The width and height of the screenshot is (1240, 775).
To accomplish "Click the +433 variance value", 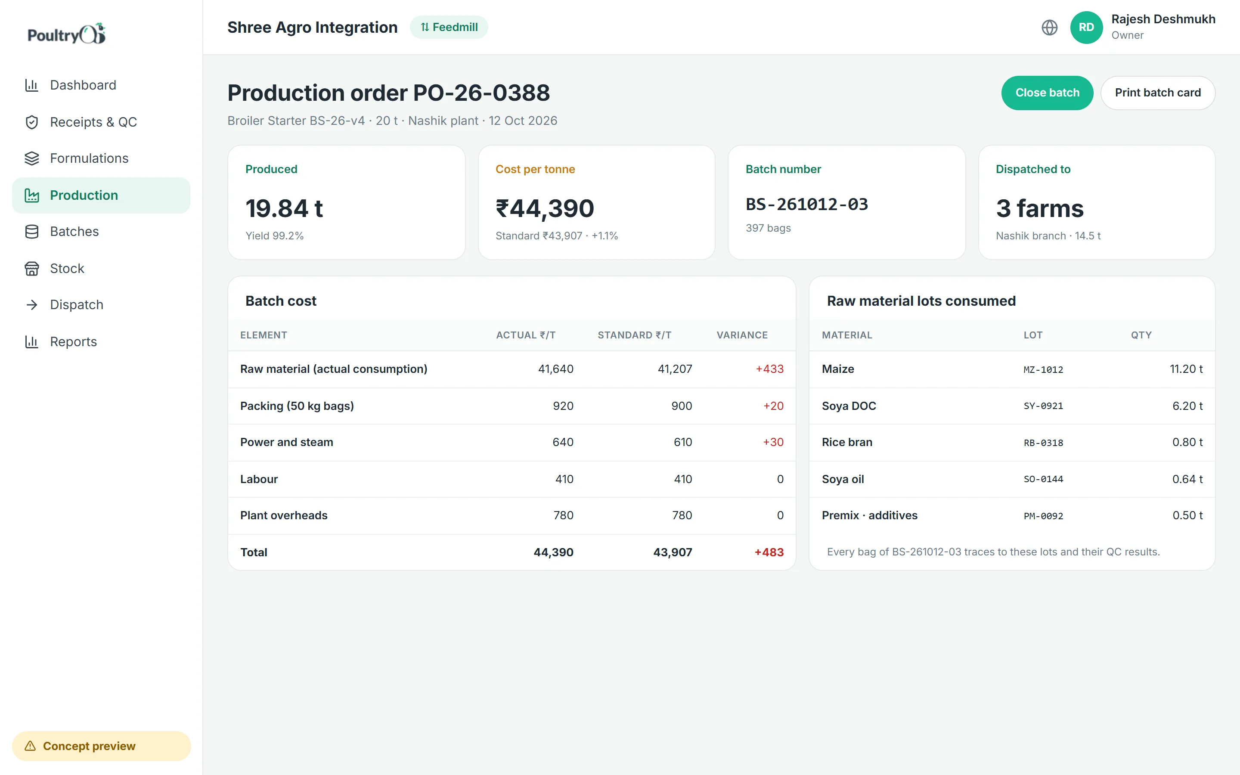I will pos(770,369).
